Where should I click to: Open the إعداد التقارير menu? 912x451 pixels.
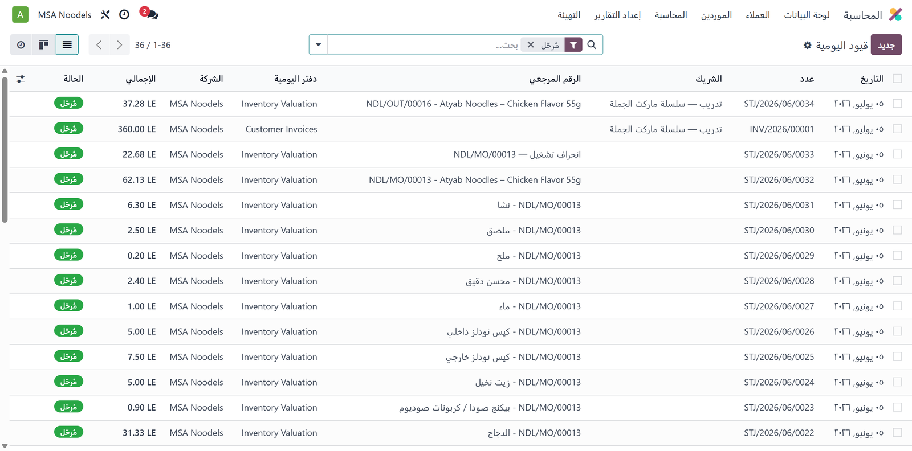point(617,15)
